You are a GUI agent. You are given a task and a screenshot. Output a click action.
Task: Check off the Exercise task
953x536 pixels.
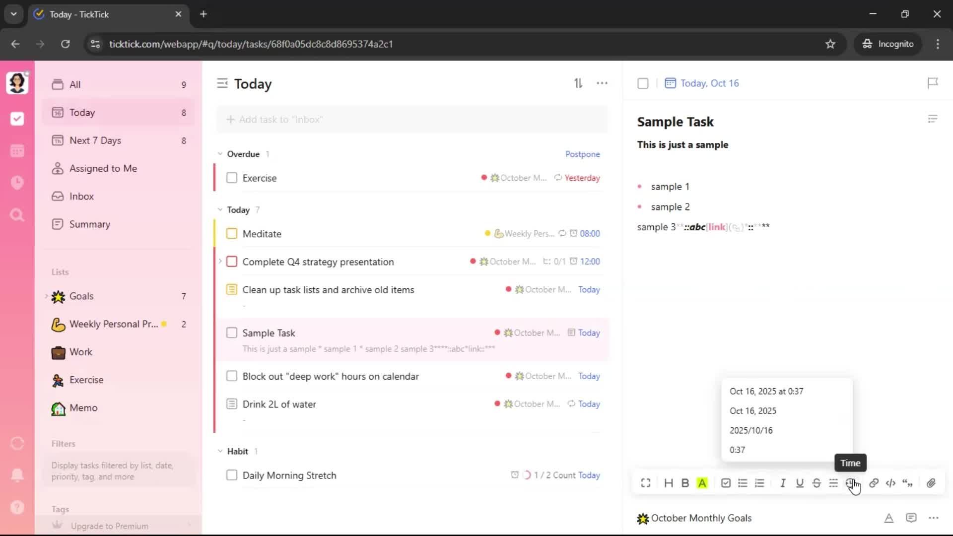point(232,178)
